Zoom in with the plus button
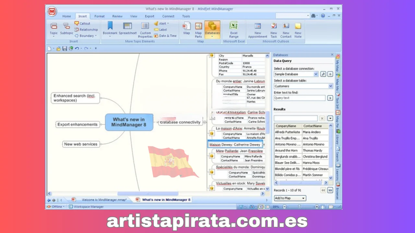Screen dimensions: 415x233 pyautogui.click(x=317, y=207)
